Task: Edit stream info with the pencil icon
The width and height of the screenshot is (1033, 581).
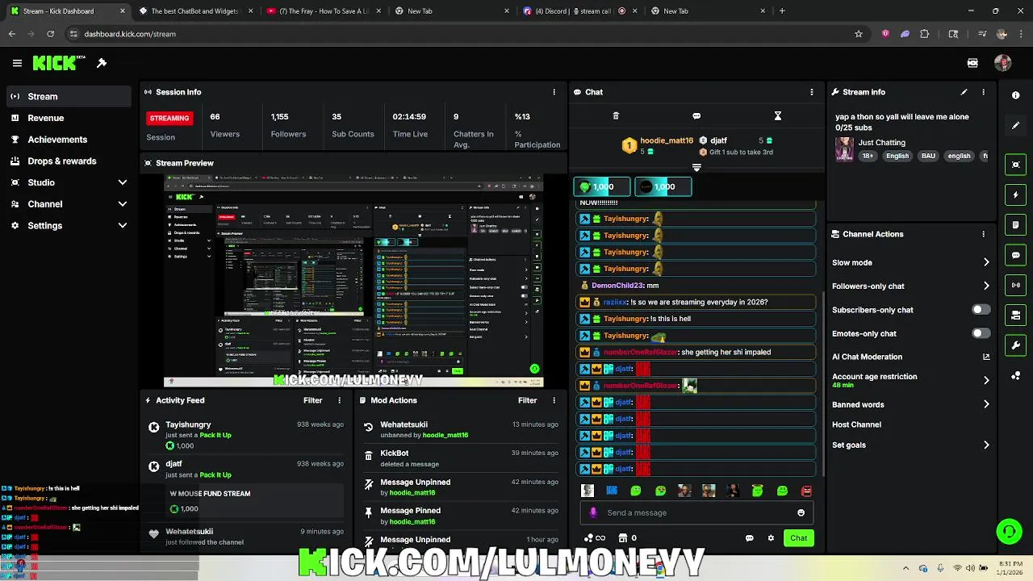Action: coord(964,92)
